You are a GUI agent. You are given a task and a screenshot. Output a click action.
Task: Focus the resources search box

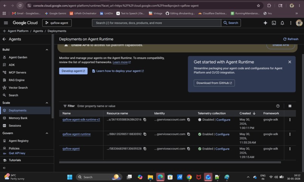tap(157, 23)
